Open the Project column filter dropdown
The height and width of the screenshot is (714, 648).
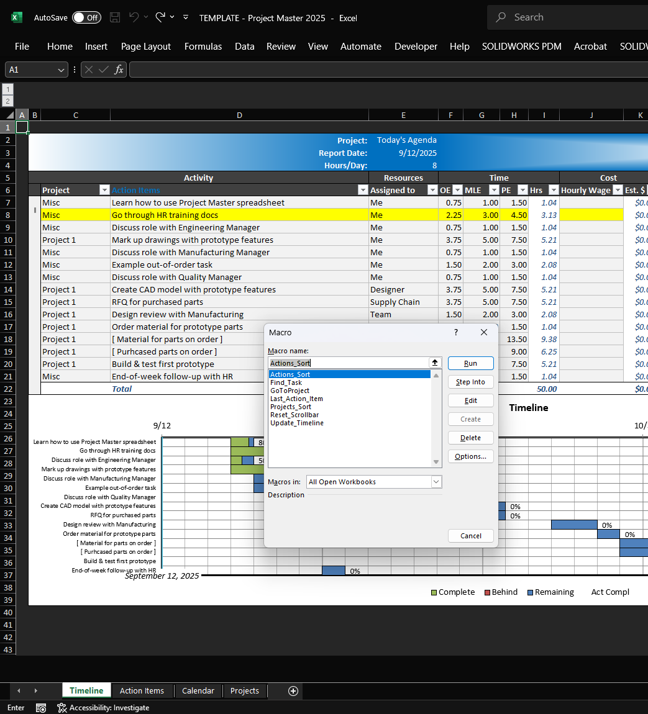click(104, 191)
